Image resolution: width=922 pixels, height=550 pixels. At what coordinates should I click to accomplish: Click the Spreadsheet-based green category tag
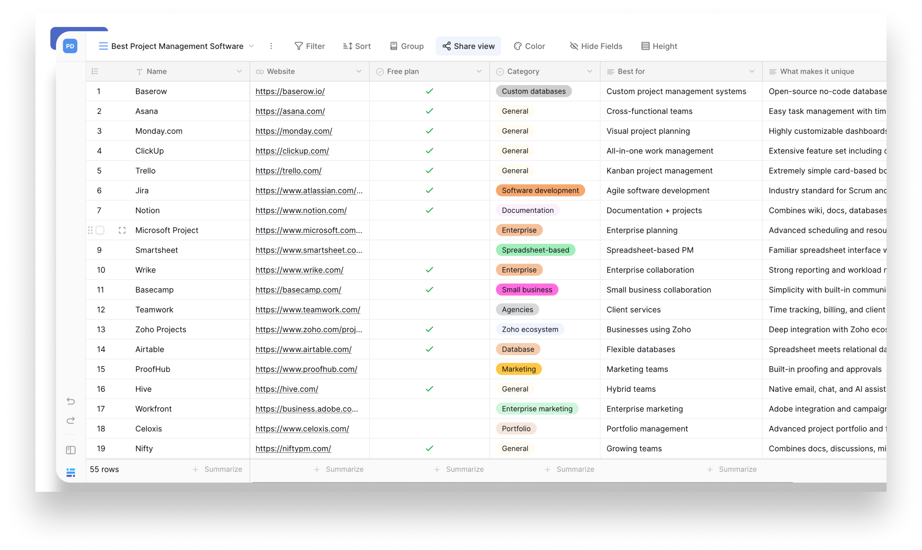[536, 250]
